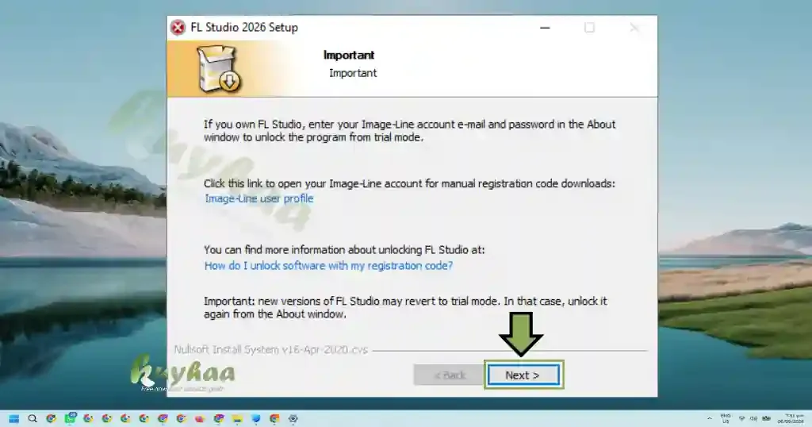Screen dimensions: 812x427
Task: Show hidden system tray icons
Action: point(710,419)
